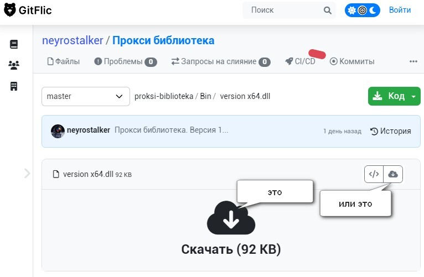Click the search magnifier icon
The height and width of the screenshot is (277, 424).
pyautogui.click(x=328, y=11)
